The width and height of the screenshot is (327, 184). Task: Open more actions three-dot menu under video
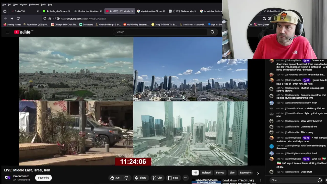[186, 178]
